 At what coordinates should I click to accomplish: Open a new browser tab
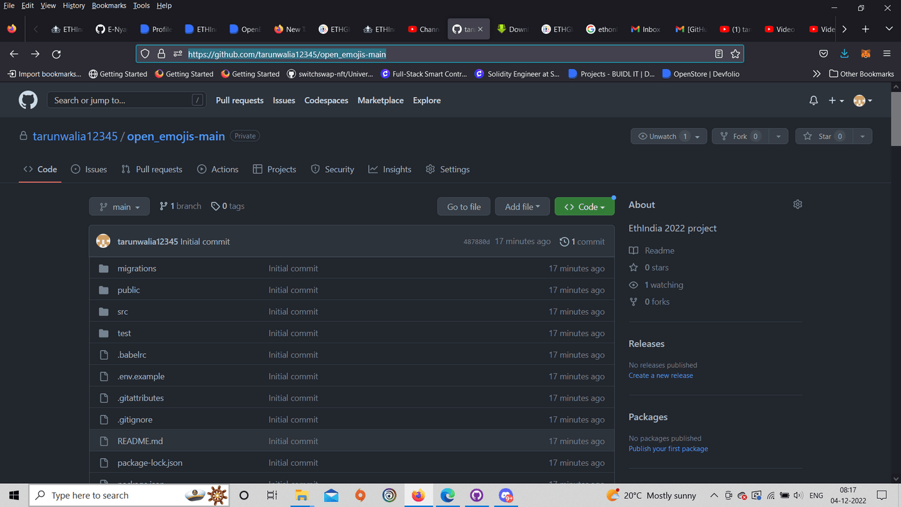(x=865, y=29)
